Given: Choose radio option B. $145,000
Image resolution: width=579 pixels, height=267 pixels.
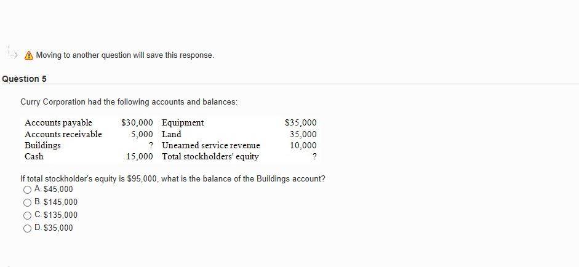Looking at the screenshot, I should [27, 203].
